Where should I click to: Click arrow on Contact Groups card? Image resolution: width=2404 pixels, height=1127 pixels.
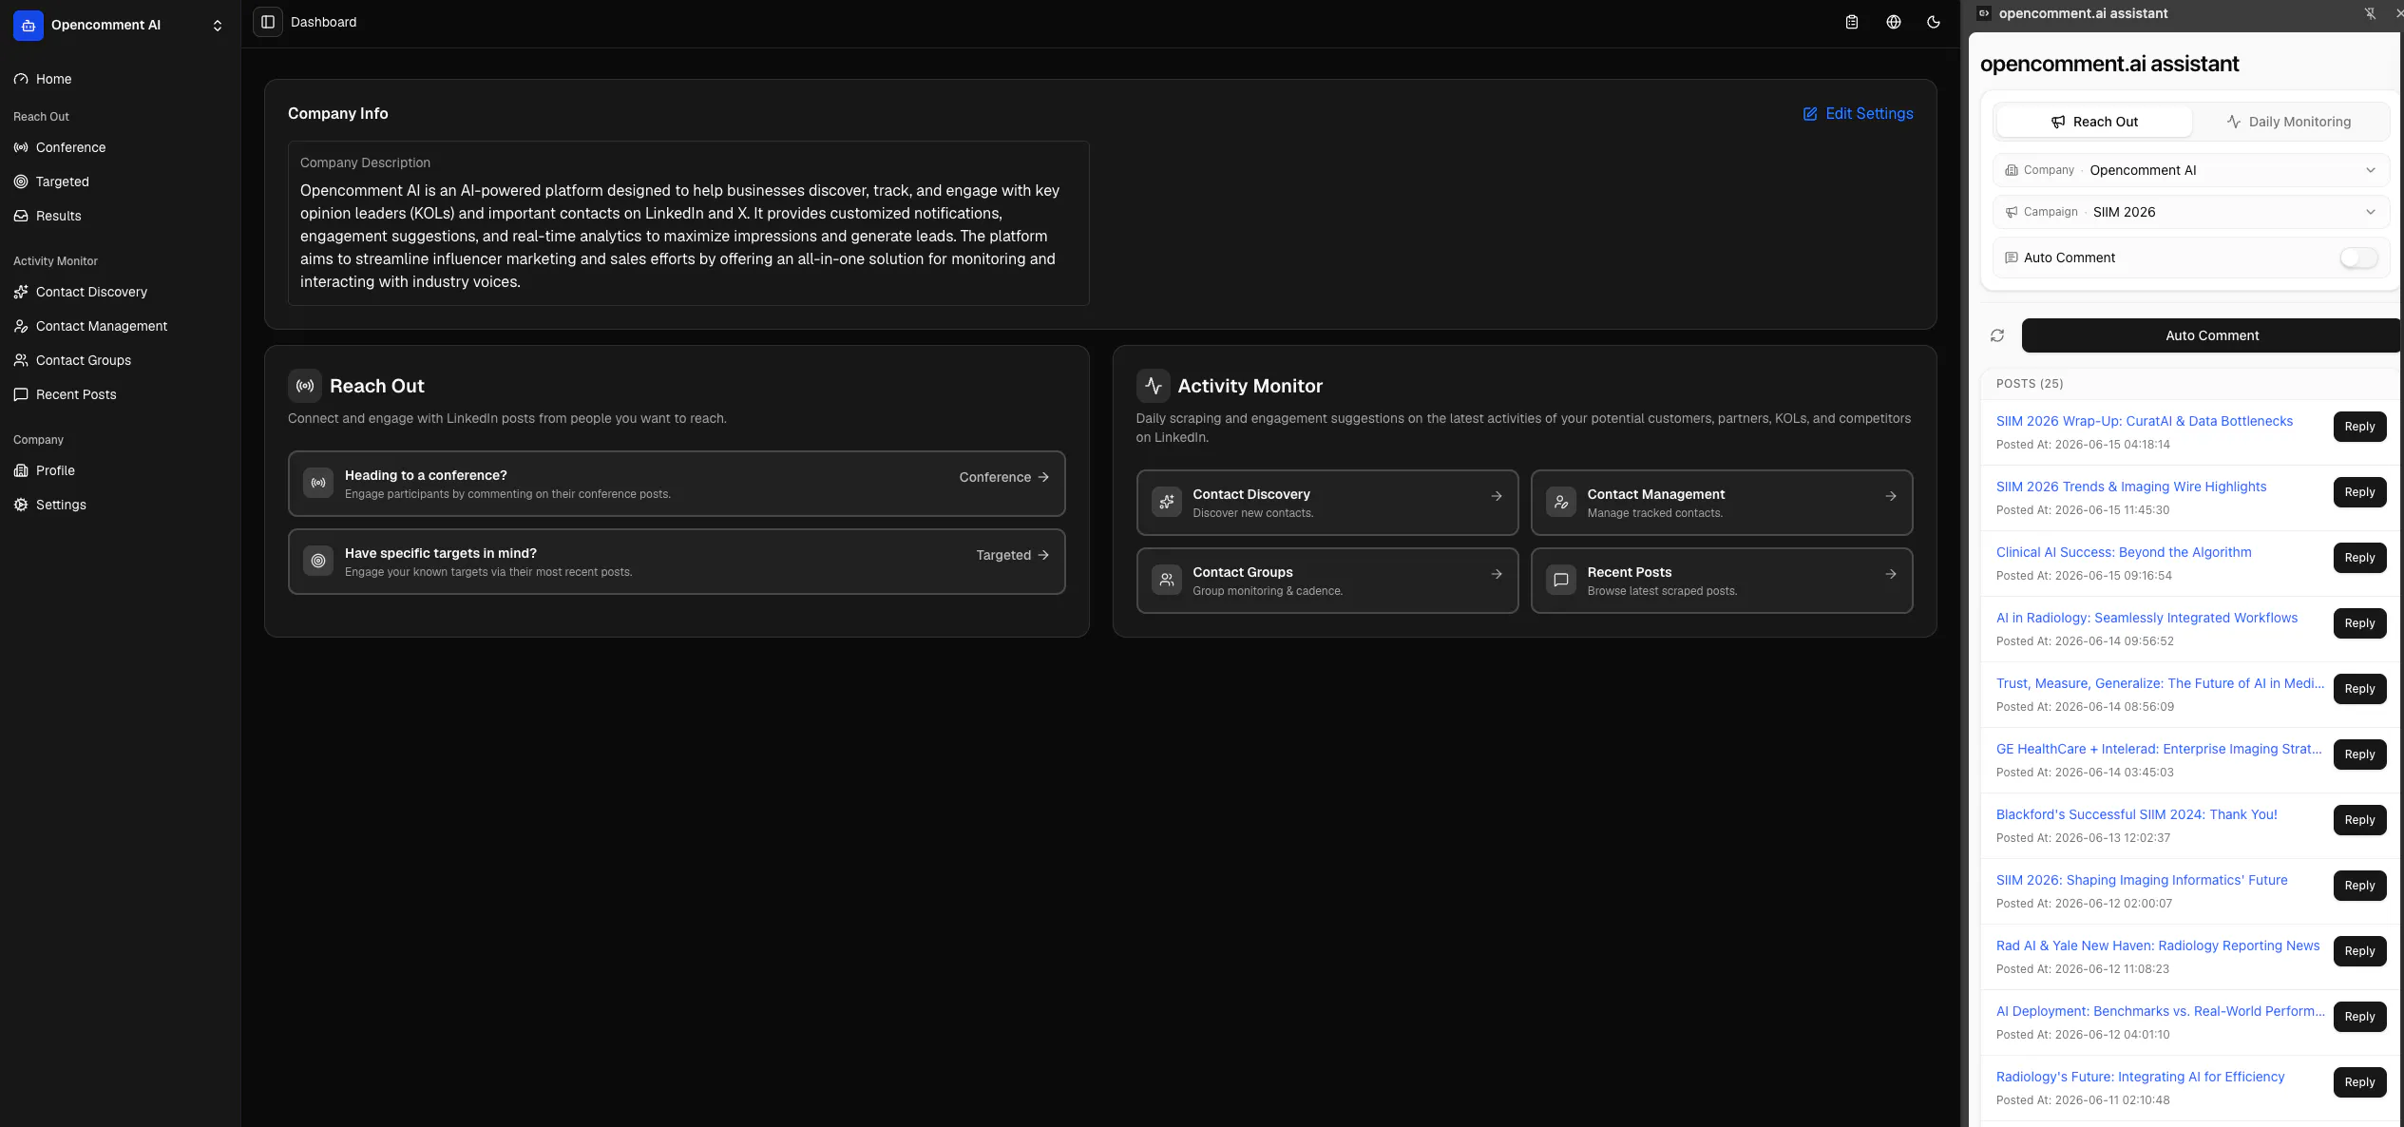coord(1497,574)
